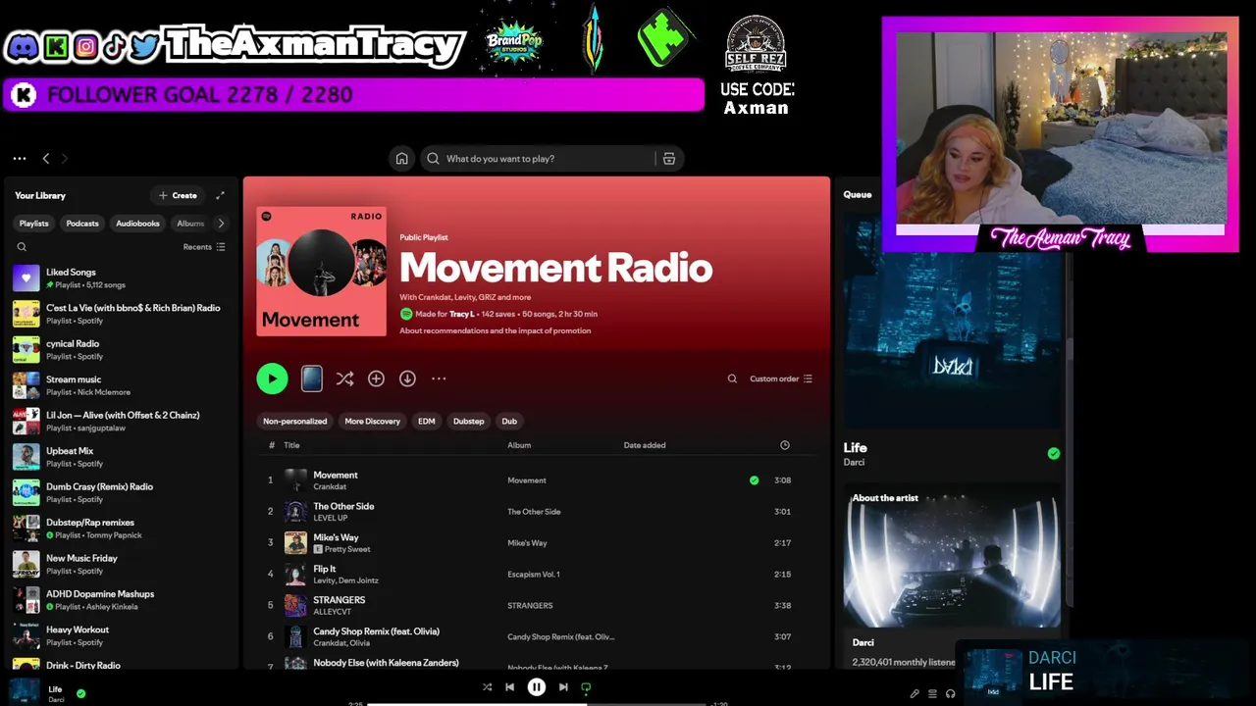The width and height of the screenshot is (1256, 706).
Task: Open Liked Songs playlist
Action: [122, 278]
